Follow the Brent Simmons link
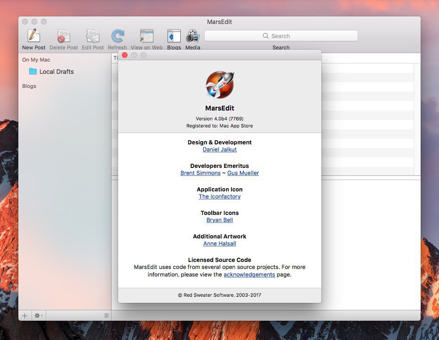Image resolution: width=439 pixels, height=340 pixels. click(200, 173)
